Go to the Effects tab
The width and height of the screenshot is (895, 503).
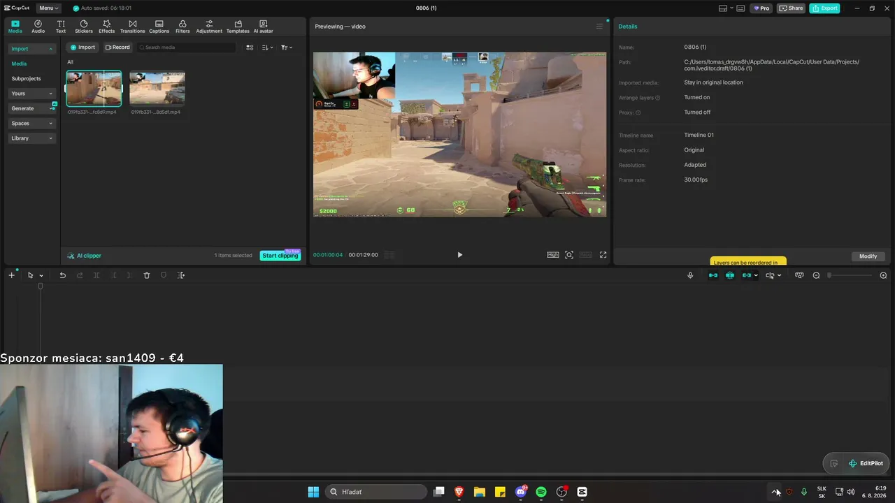(106, 27)
